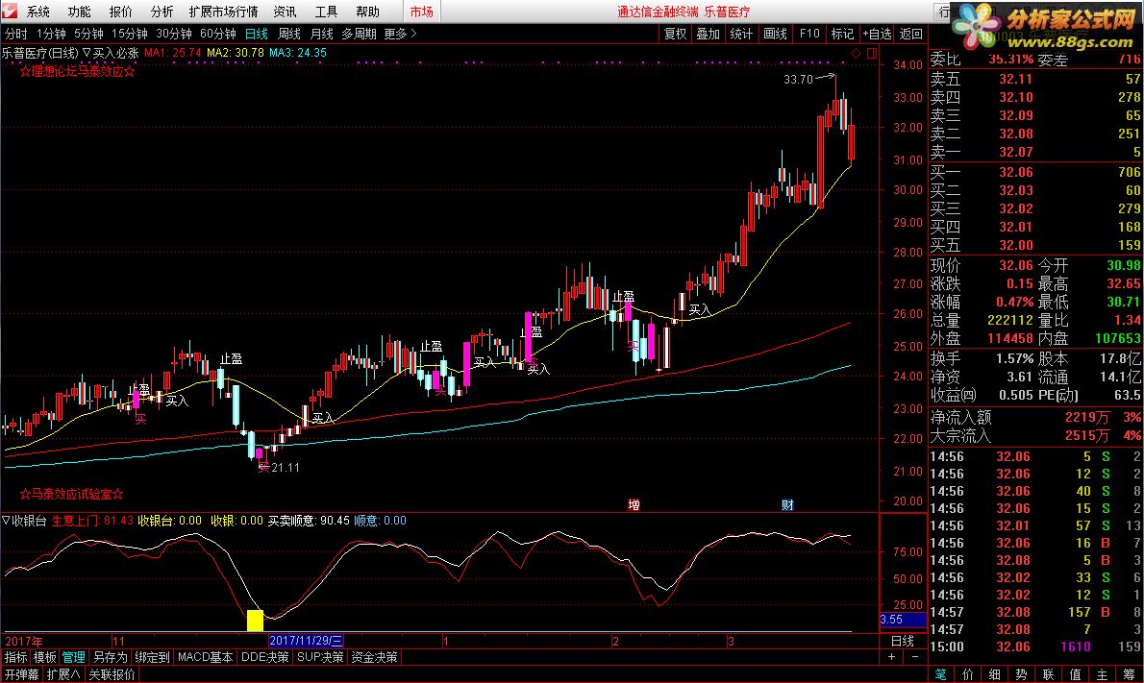Click the 日线 label beside the time axis
The height and width of the screenshot is (683, 1144).
(x=903, y=641)
